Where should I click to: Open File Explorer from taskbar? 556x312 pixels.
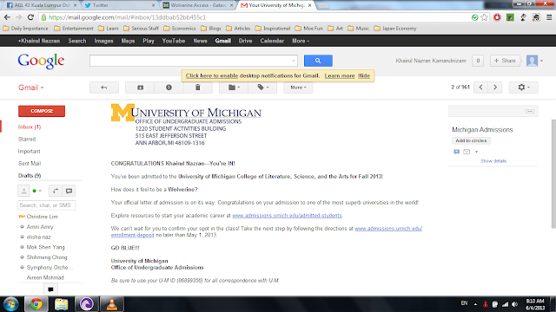point(62,304)
